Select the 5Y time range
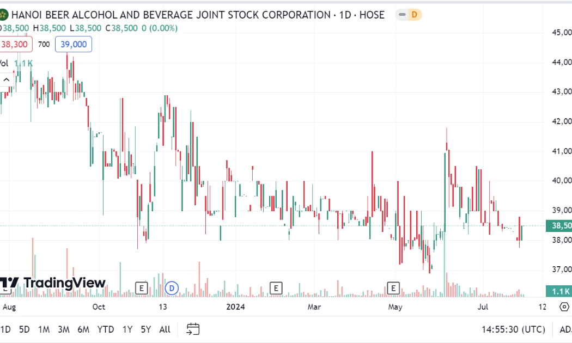The width and height of the screenshot is (572, 343). pyautogui.click(x=146, y=329)
